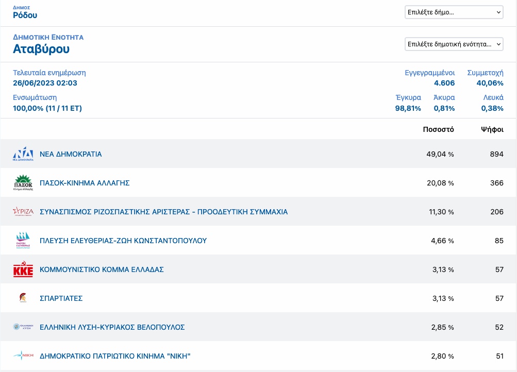Click the 85 votes cell
Screen dimensions: 517x372
[x=499, y=241]
